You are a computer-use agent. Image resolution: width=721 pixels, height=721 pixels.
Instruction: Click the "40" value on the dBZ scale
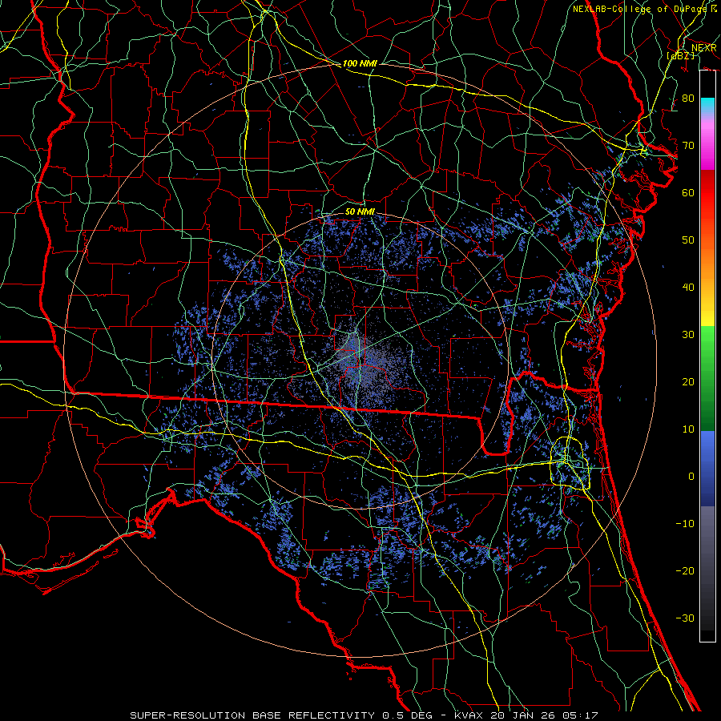tap(688, 288)
